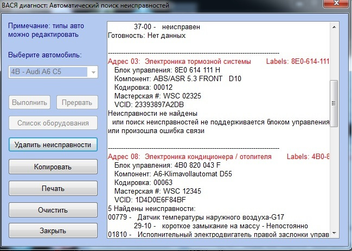Click the line или поиск неисправностей не поддерживается
Image resolution: width=352 pixels, height=251 pixels.
[221, 122]
